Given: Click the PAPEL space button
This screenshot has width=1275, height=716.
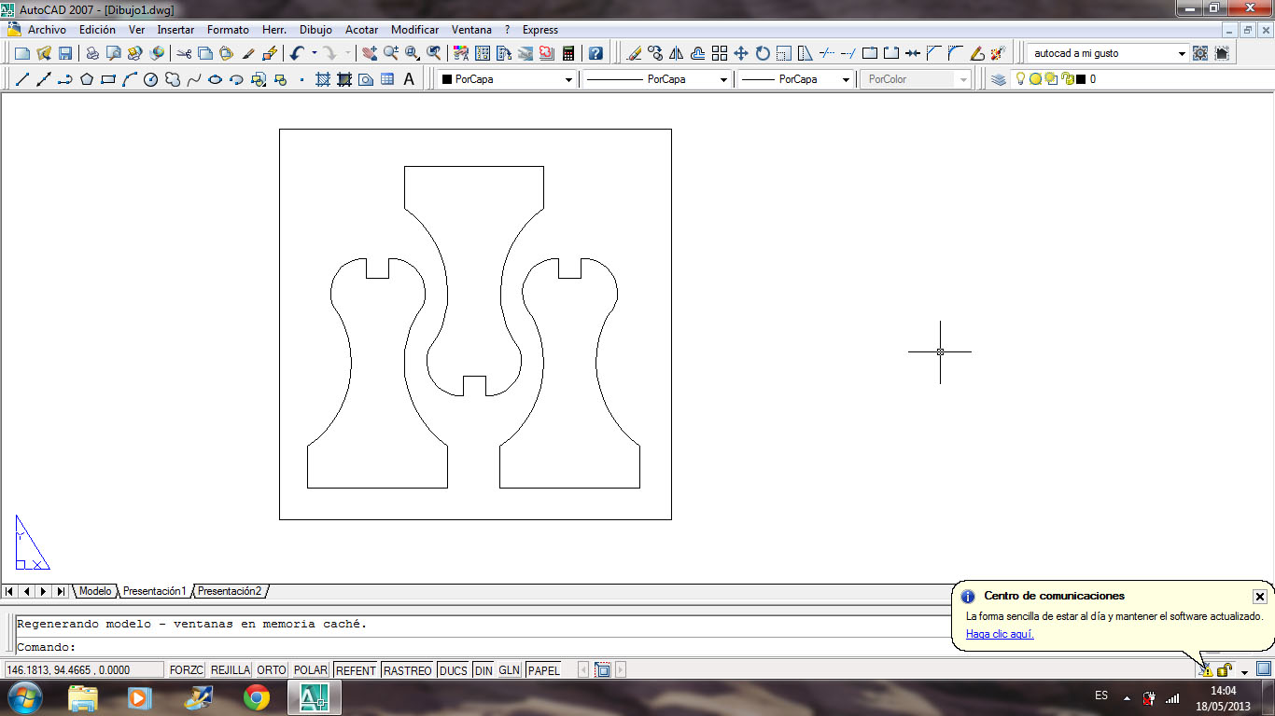Looking at the screenshot, I should point(544,670).
